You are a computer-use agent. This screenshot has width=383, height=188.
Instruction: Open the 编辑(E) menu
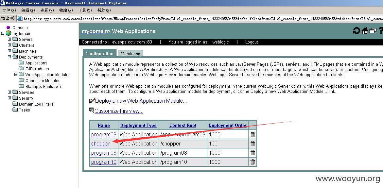pyautogui.click(x=28, y=10)
